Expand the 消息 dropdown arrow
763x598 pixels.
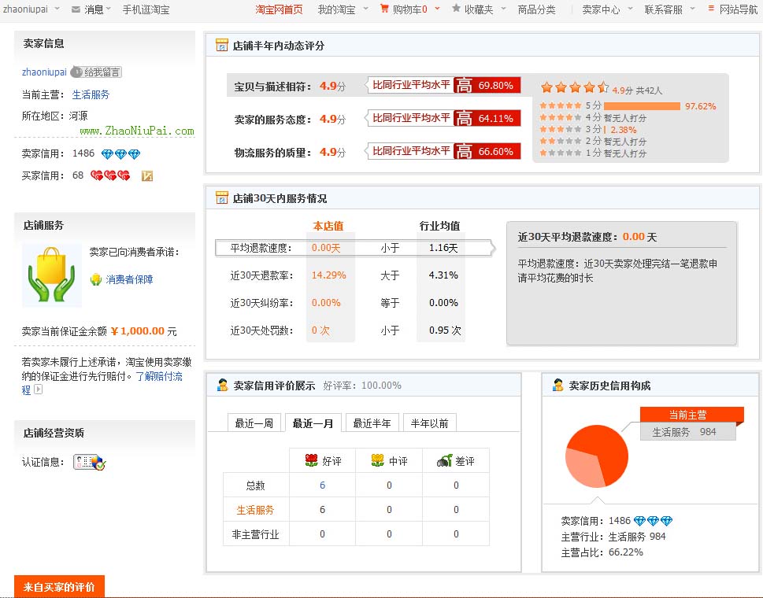[109, 9]
